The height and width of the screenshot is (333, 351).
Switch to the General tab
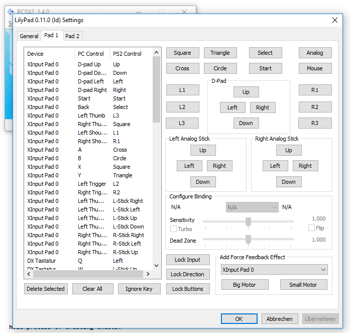pyautogui.click(x=29, y=36)
